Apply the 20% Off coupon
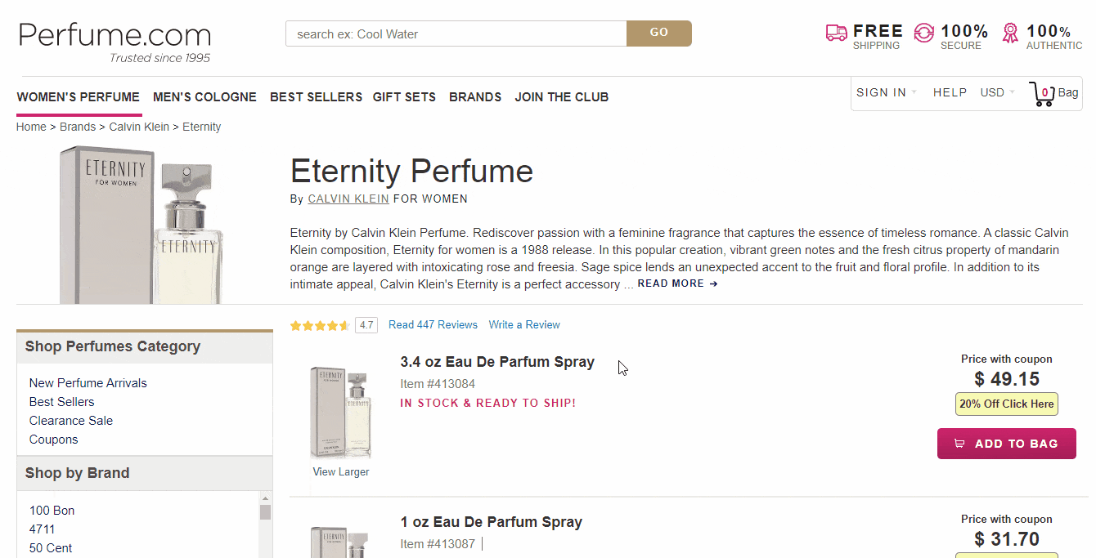 (1006, 404)
